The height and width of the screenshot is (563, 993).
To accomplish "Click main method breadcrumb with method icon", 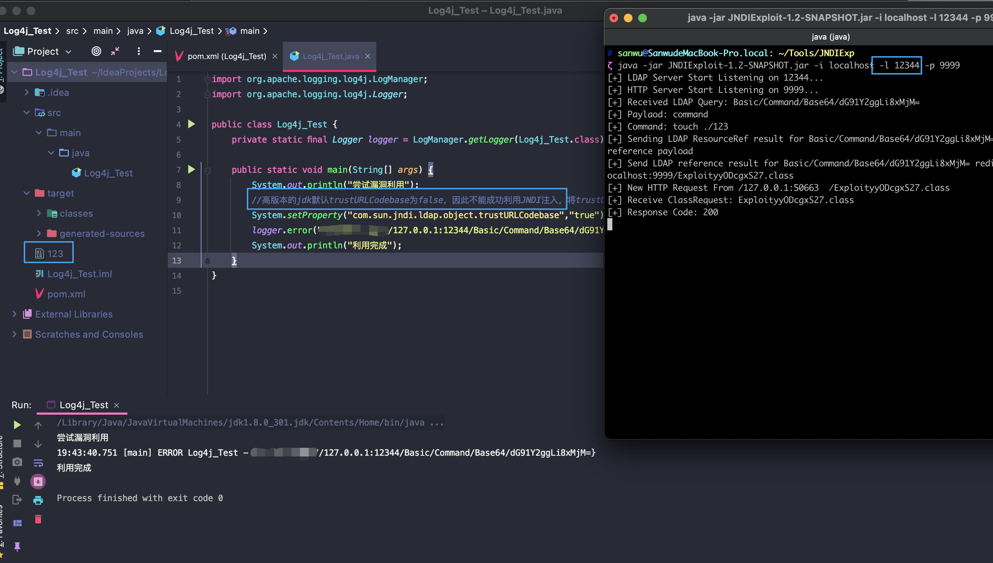I will tap(242, 31).
